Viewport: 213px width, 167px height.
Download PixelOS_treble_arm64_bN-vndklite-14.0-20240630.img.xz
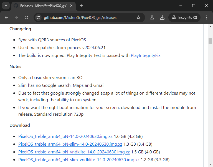click(74, 152)
